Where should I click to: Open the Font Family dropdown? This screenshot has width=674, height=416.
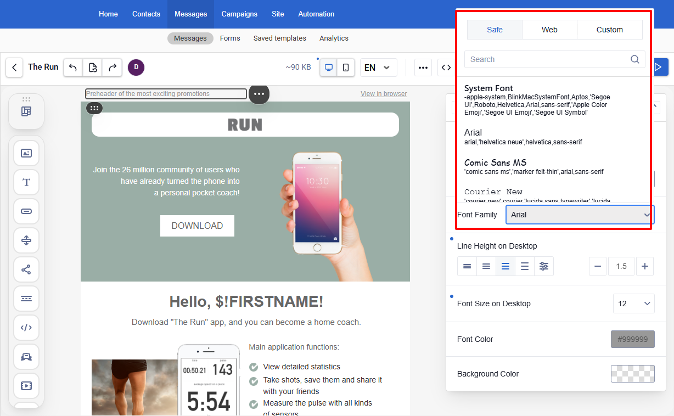(x=580, y=215)
